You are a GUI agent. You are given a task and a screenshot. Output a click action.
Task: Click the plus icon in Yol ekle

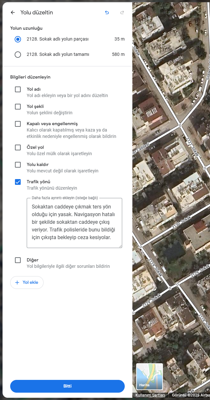(x=17, y=283)
